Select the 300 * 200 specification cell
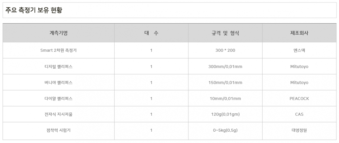The height and width of the screenshot is (143, 339). coord(225,50)
